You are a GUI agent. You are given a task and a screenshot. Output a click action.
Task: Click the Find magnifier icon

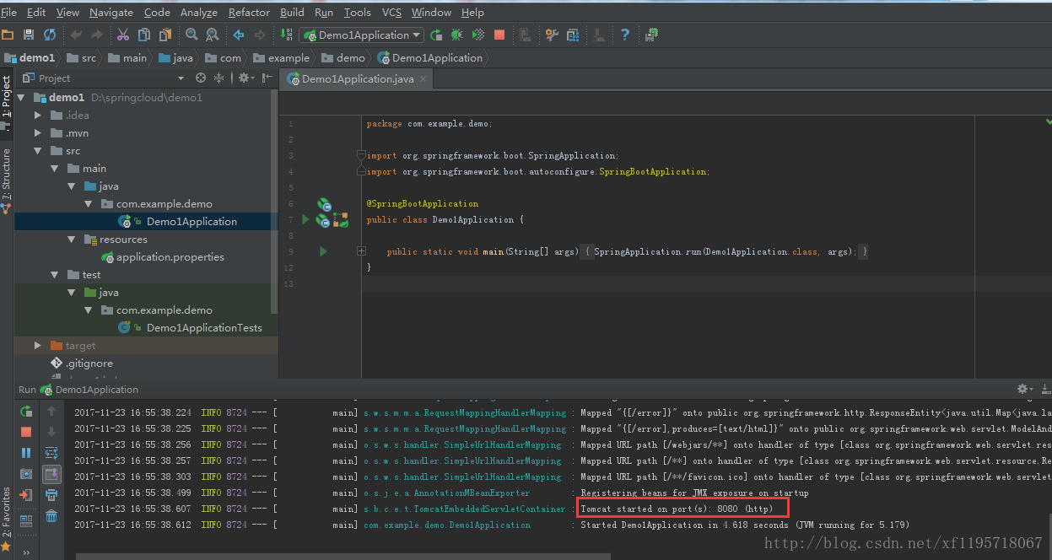pos(192,35)
